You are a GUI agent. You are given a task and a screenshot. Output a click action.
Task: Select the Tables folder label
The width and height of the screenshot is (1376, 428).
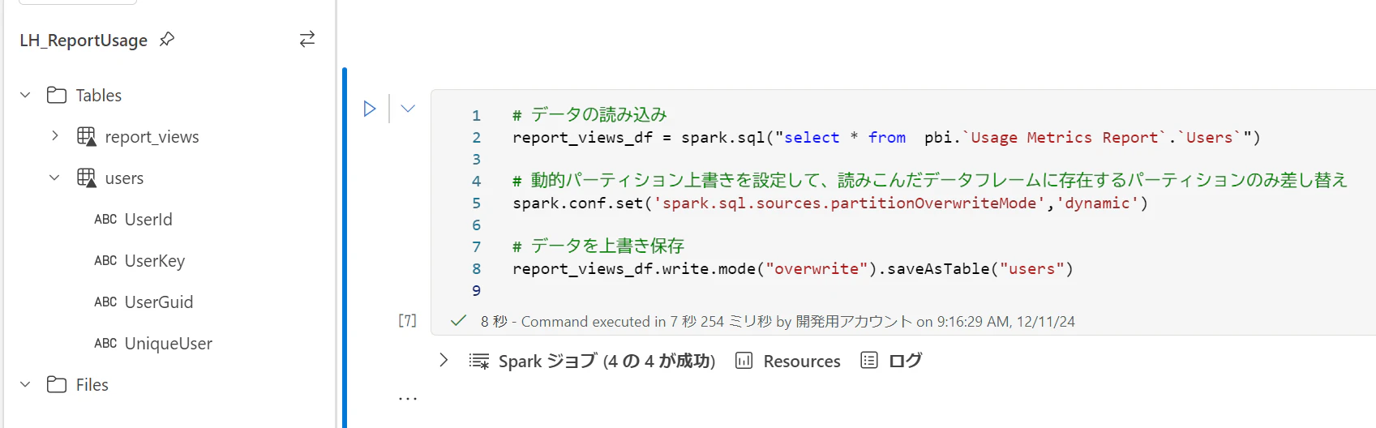(x=98, y=96)
